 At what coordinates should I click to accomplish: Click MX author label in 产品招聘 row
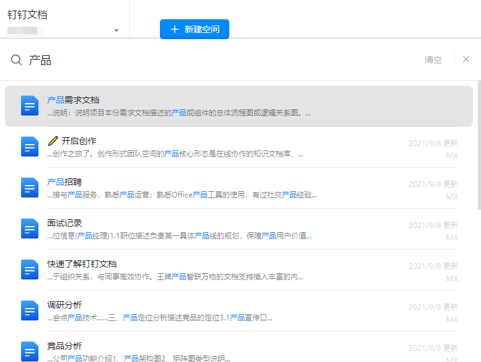(x=452, y=196)
